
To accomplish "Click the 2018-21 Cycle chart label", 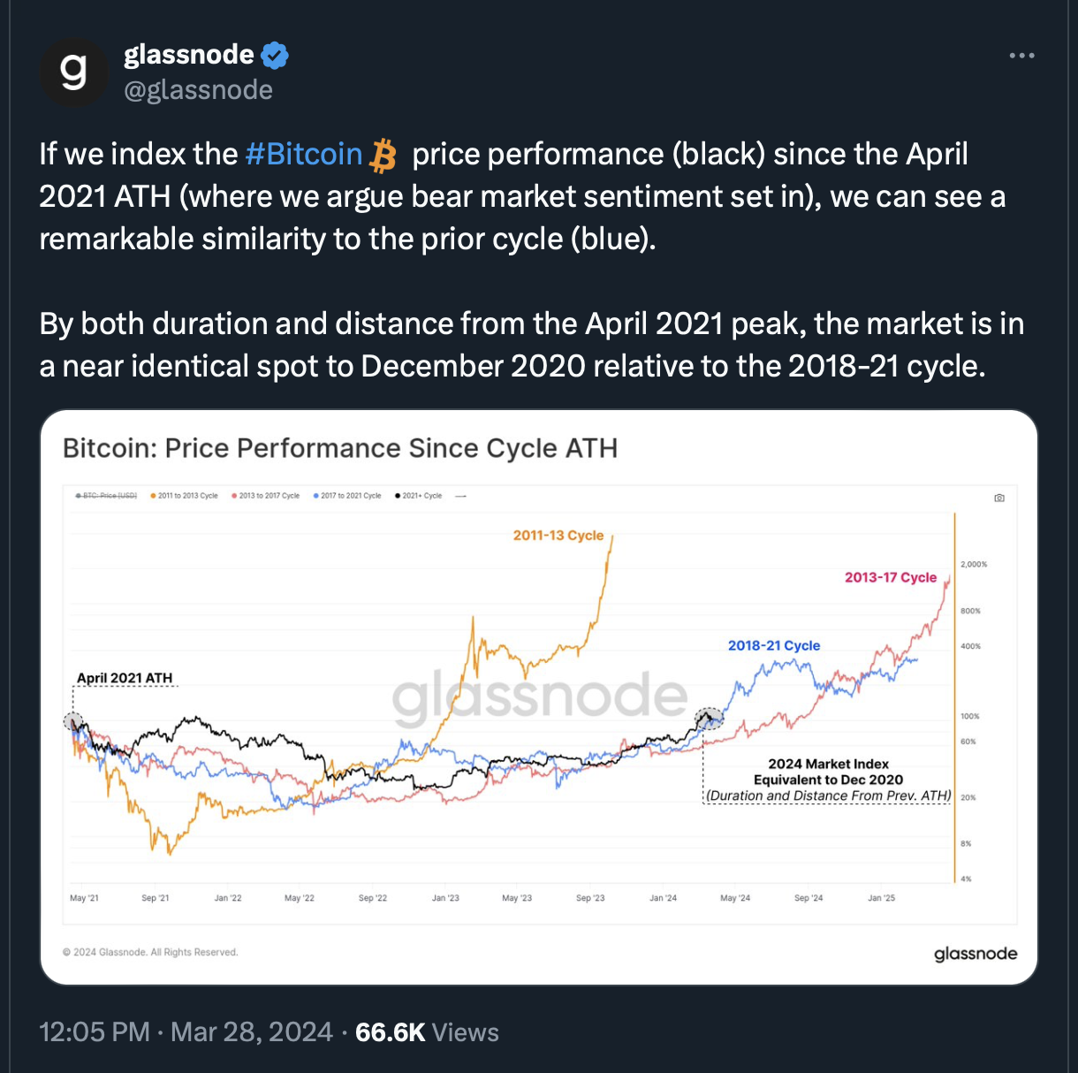I will coord(774,645).
